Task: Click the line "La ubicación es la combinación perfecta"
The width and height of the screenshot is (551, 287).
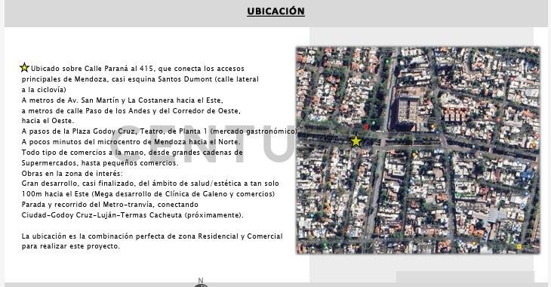Action: (x=152, y=236)
